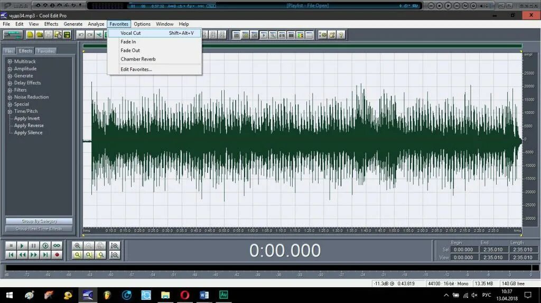Switch to the Files tab

(9, 51)
